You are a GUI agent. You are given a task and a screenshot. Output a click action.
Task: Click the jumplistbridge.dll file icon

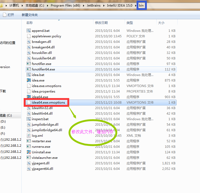point(29,125)
